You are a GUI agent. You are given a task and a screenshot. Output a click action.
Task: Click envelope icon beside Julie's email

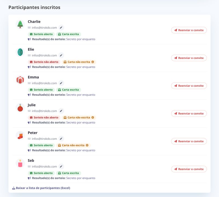point(29,111)
